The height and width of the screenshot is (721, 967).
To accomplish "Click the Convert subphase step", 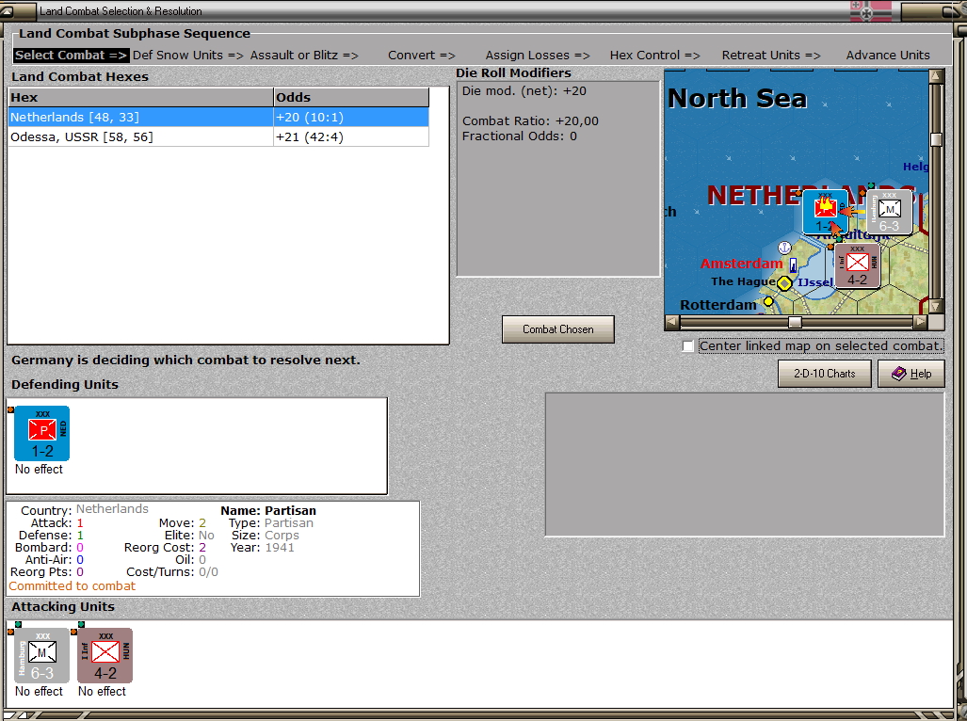I will (421, 55).
